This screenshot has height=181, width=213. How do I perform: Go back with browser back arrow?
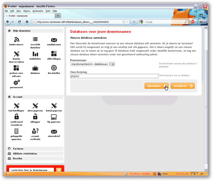pos(8,22)
